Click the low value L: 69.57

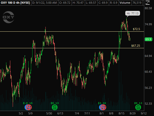pyautogui.click(x=91, y=3)
